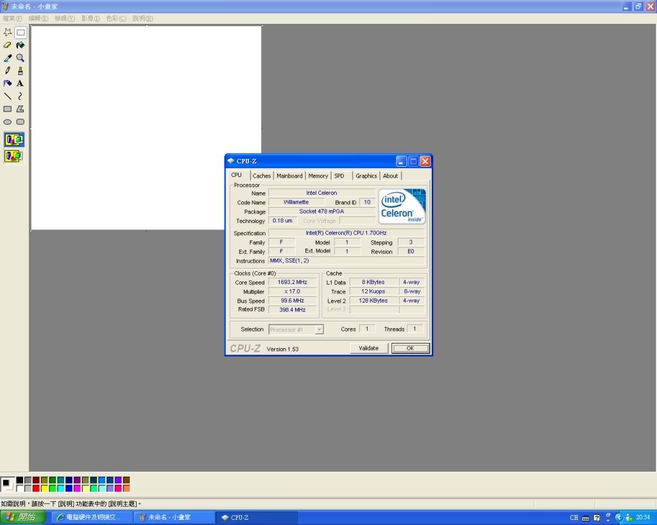Click the x 17.0 multiplier value

pyautogui.click(x=293, y=292)
